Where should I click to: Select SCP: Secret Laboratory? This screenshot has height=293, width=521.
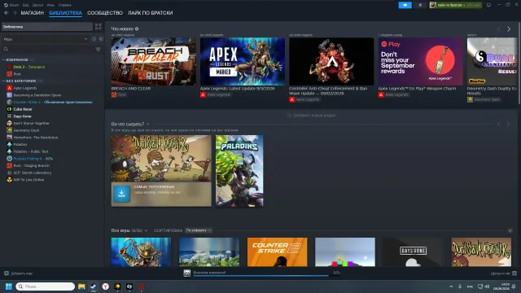(x=33, y=173)
